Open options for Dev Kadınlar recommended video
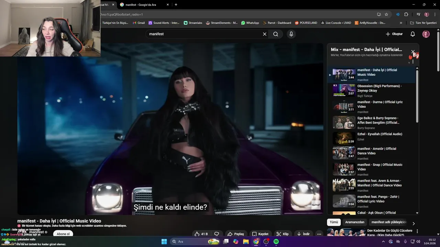This screenshot has height=247, width=440. (417, 231)
